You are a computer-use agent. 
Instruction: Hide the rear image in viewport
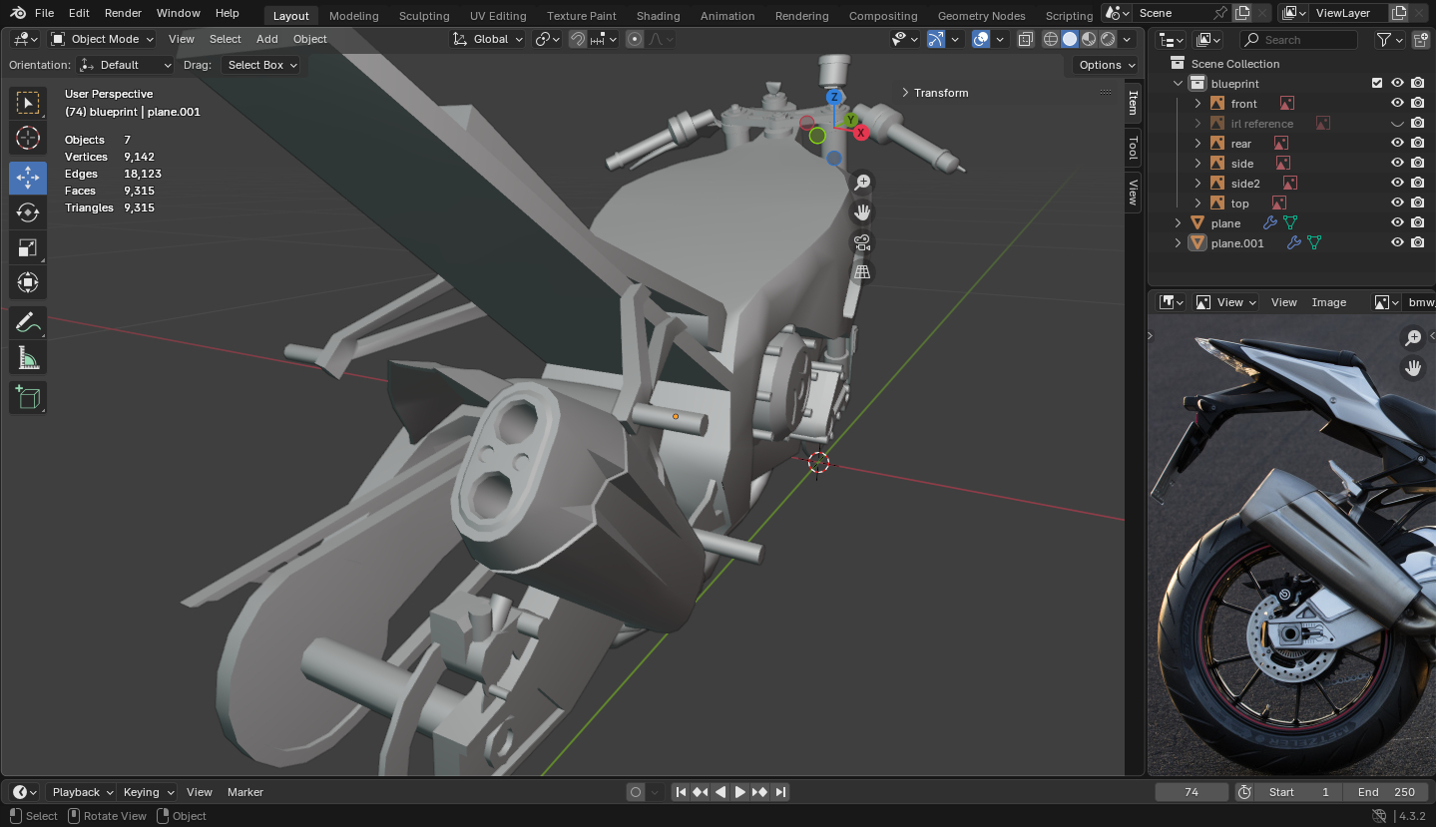(x=1397, y=144)
